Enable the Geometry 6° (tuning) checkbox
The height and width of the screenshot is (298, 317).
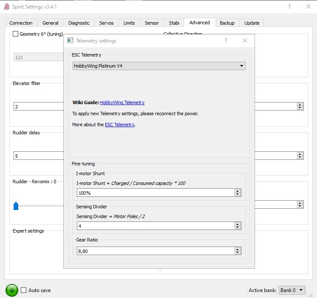[x=16, y=34]
